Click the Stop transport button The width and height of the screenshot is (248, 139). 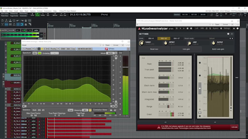coord(32,15)
